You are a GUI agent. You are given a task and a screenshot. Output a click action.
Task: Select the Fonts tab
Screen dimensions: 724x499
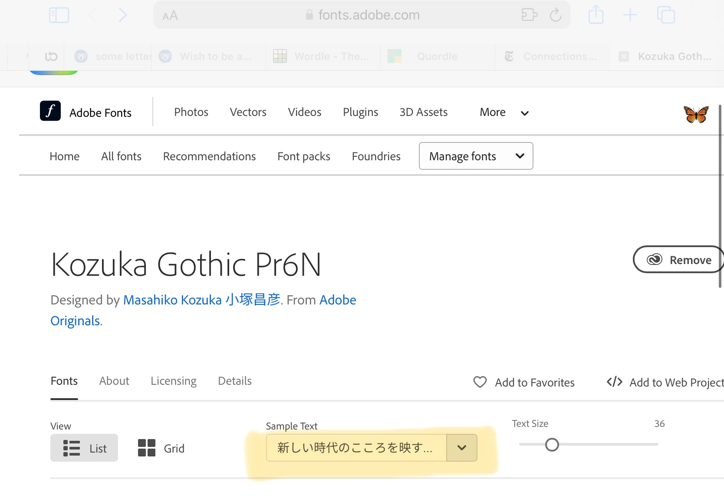64,381
